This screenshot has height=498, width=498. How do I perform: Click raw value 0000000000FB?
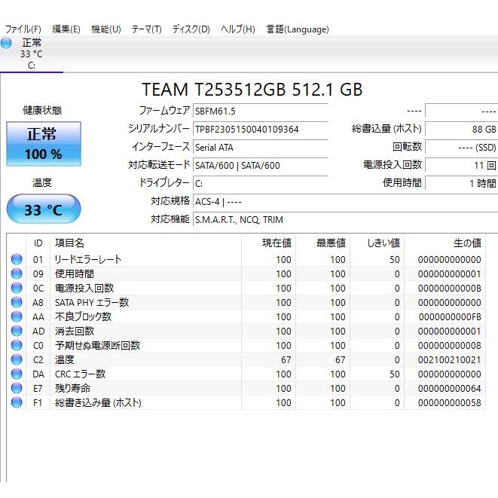(450, 317)
